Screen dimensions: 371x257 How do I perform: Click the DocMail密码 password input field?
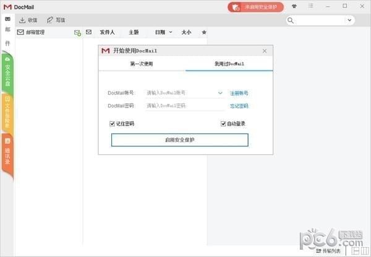[x=184, y=106]
